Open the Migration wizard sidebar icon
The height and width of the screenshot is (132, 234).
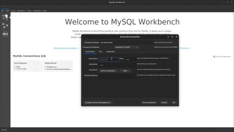coord(5,34)
